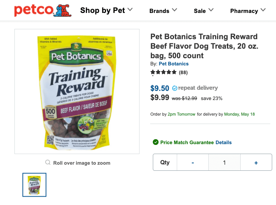Open the Pet Botanics brand link
The image size is (276, 205).
173,64
